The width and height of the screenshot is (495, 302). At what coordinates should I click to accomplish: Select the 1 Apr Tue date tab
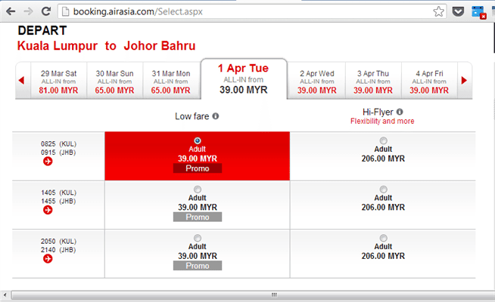(244, 79)
